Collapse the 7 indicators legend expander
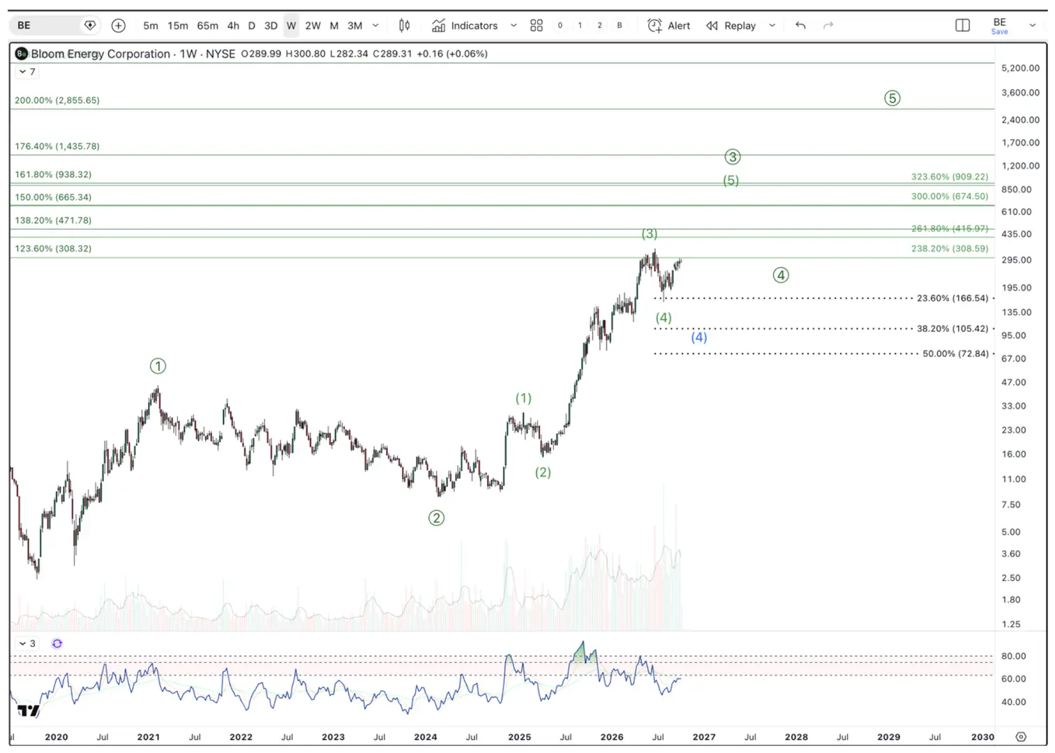Image resolution: width=1055 pixels, height=753 pixels. 27,72
